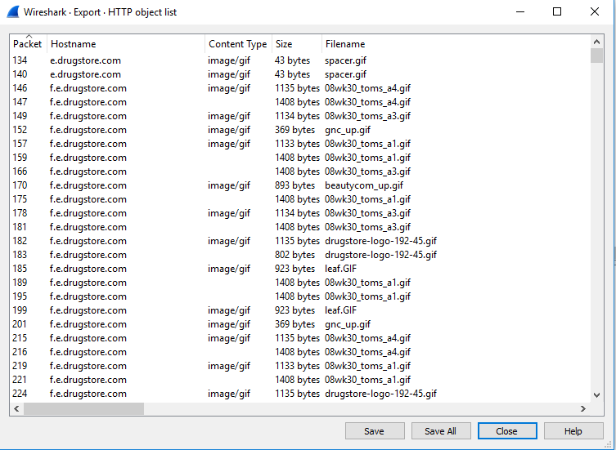Select packet 134 spacer.gif row

coord(299,60)
